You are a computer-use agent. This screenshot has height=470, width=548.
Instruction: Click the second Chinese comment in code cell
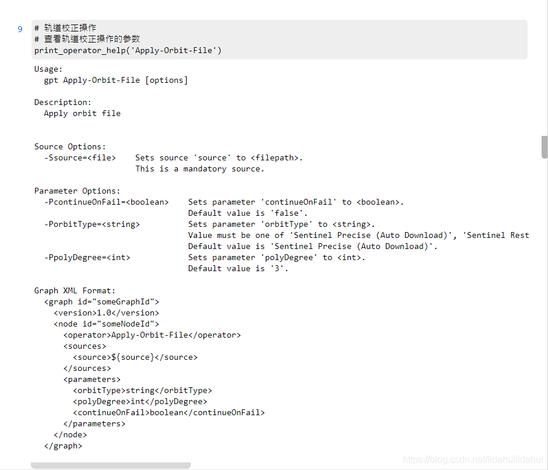[87, 39]
